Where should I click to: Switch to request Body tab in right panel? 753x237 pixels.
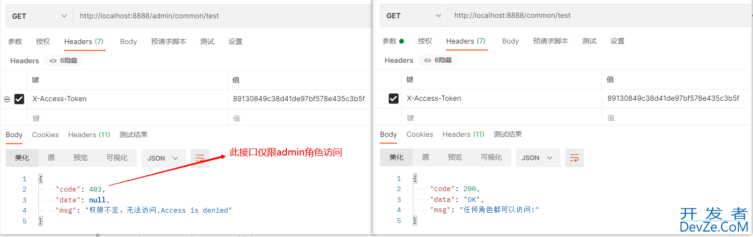[510, 41]
